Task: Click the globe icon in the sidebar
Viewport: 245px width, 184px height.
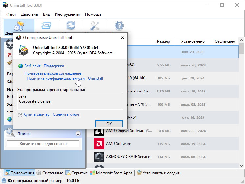Action: (10, 119)
